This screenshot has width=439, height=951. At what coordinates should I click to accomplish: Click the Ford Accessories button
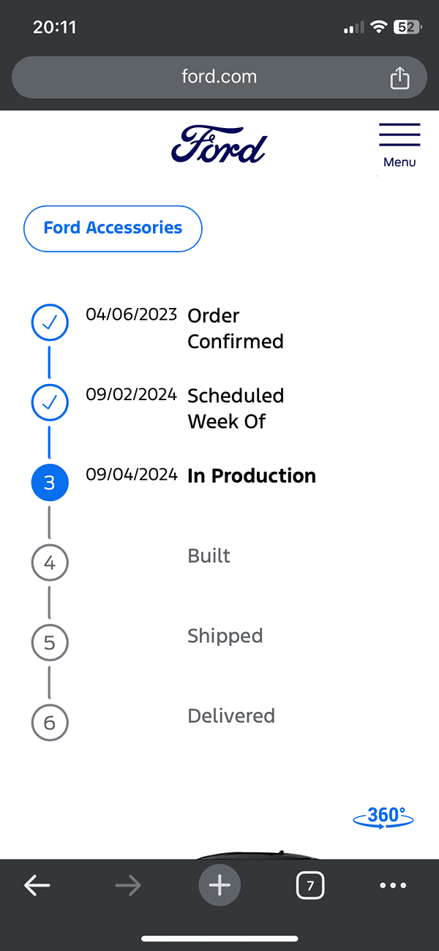click(113, 228)
